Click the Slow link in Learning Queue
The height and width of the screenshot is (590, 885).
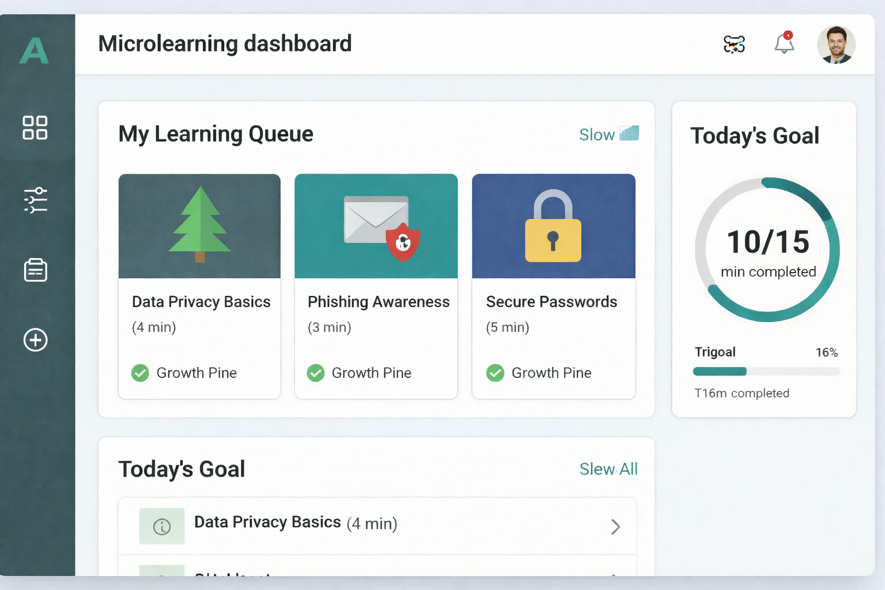[x=596, y=135]
